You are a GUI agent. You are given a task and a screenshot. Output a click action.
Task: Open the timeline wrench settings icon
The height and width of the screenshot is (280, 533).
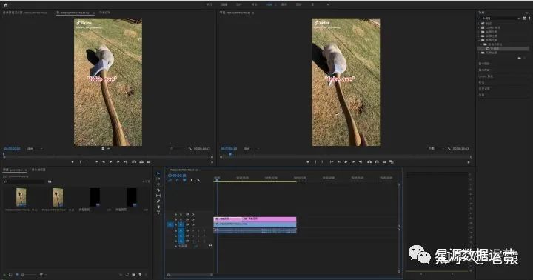click(198, 180)
